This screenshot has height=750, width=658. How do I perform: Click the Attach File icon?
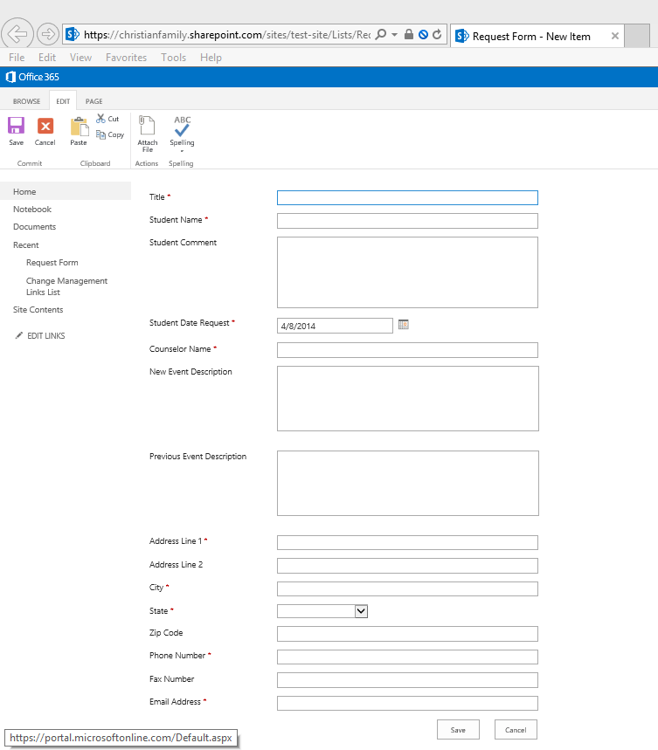147,126
